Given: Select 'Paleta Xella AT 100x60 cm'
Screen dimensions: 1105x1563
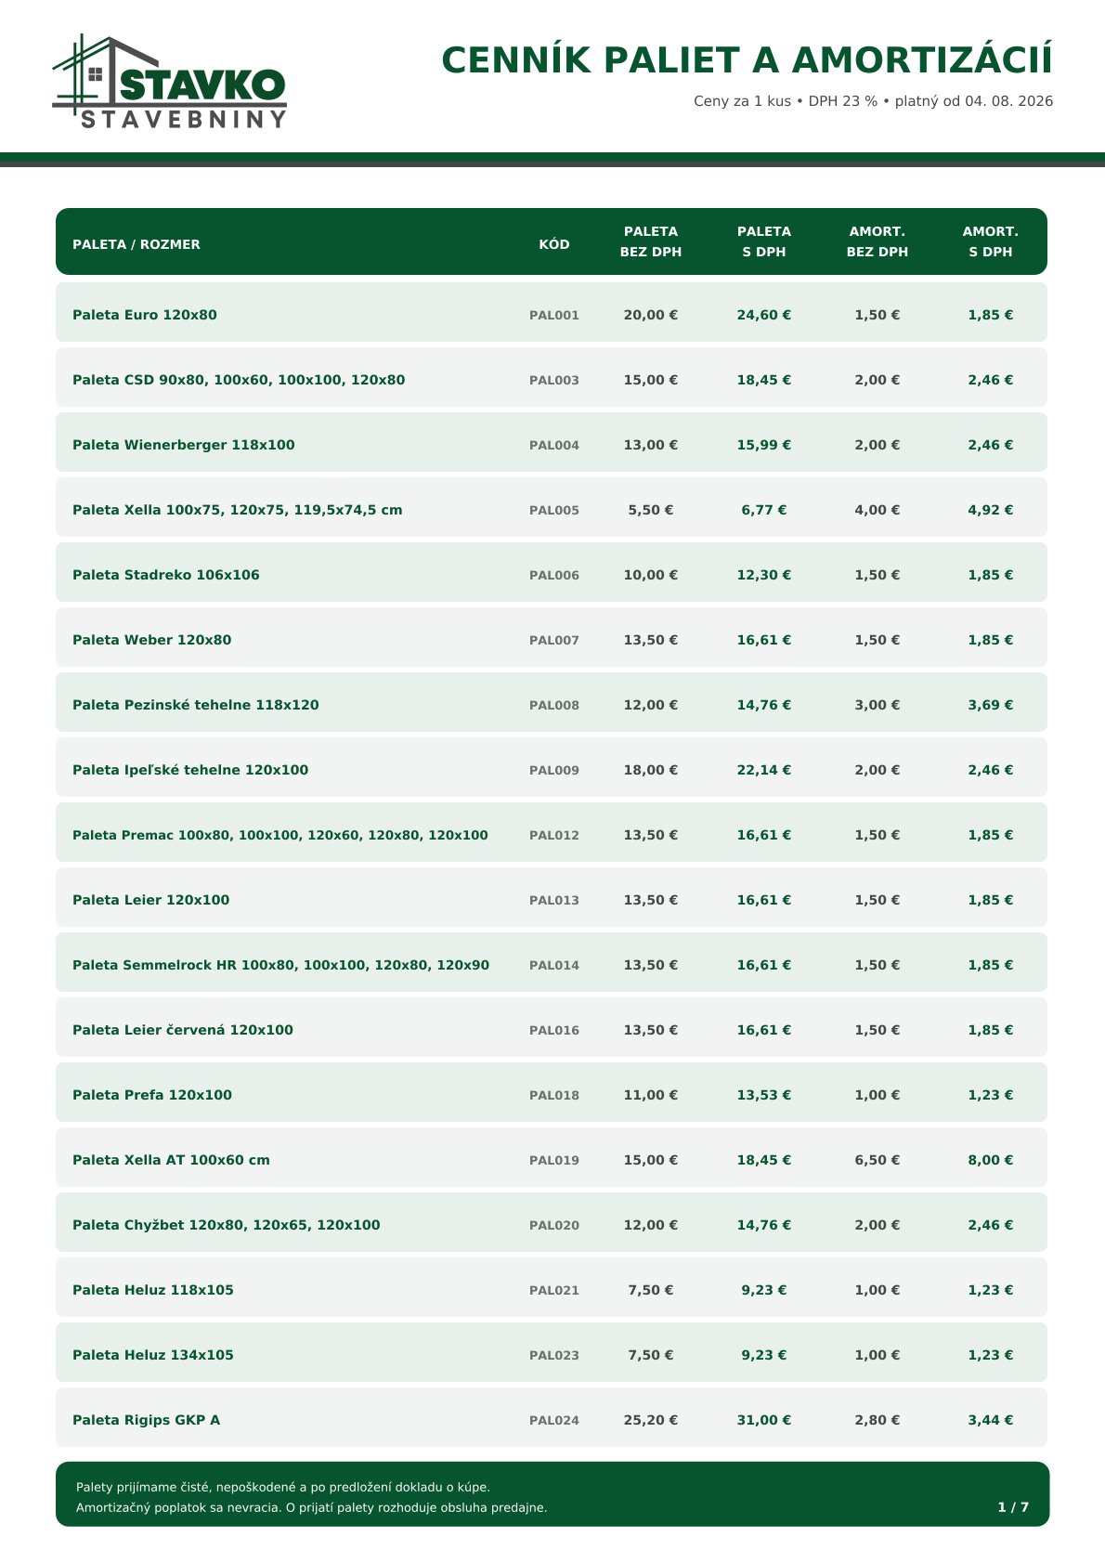Looking at the screenshot, I should [172, 1160].
